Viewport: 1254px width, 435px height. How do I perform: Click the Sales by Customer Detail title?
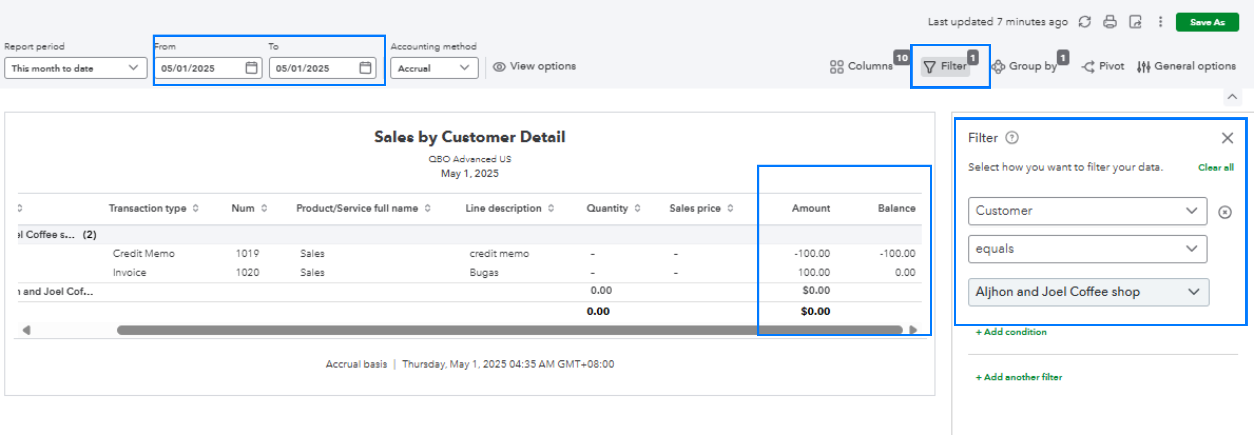click(x=469, y=137)
